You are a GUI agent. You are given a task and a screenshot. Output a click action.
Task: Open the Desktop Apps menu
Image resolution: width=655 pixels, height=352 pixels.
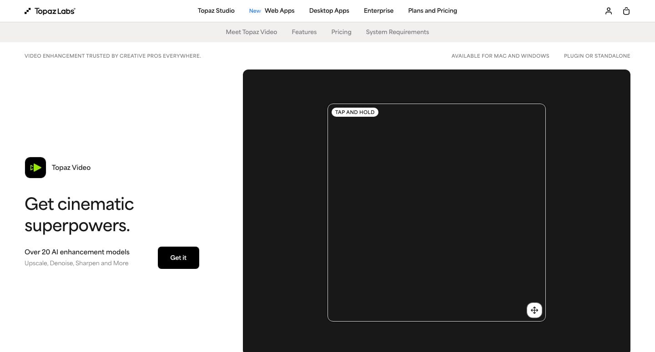click(329, 10)
